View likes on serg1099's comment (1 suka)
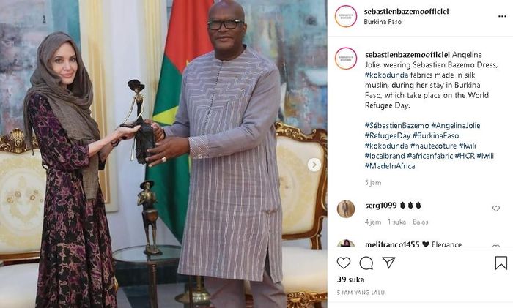This screenshot has width=513, height=308. 396,222
